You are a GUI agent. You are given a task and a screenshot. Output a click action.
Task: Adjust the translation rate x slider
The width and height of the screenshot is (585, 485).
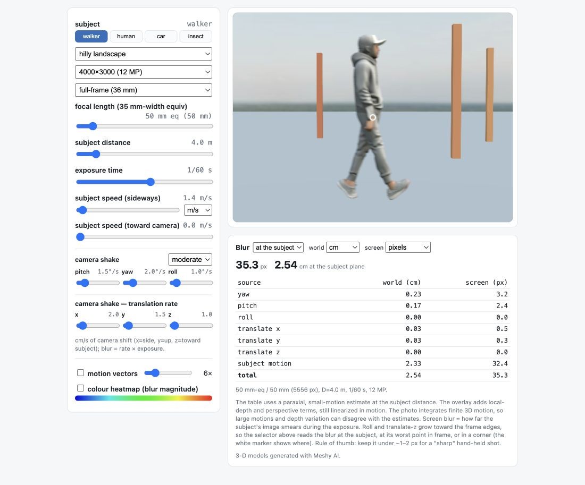pos(98,326)
